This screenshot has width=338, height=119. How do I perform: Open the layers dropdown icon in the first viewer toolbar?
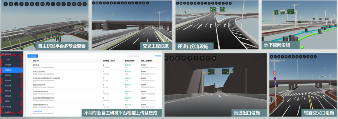coord(16,4)
